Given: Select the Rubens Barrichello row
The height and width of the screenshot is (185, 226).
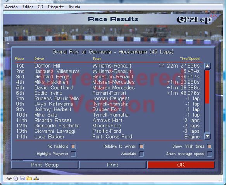Looking at the screenshot, I should click(108, 98).
